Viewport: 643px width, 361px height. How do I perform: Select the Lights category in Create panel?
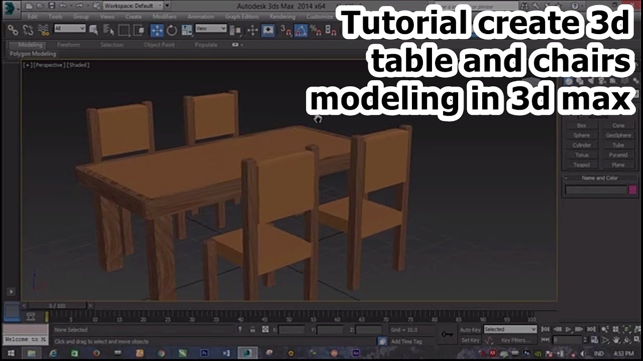[591, 81]
